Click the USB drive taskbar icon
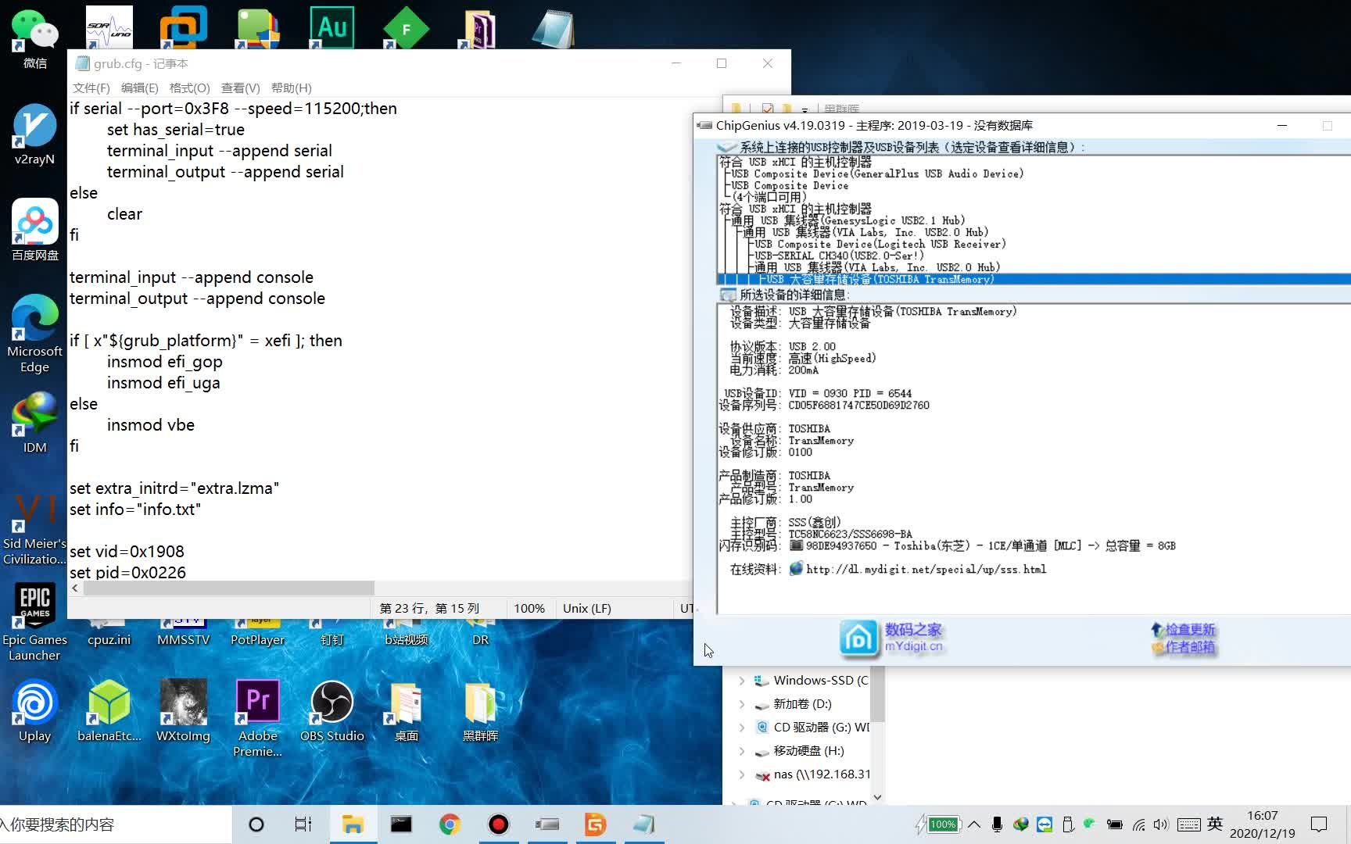The width and height of the screenshot is (1351, 844). pyautogui.click(x=546, y=824)
